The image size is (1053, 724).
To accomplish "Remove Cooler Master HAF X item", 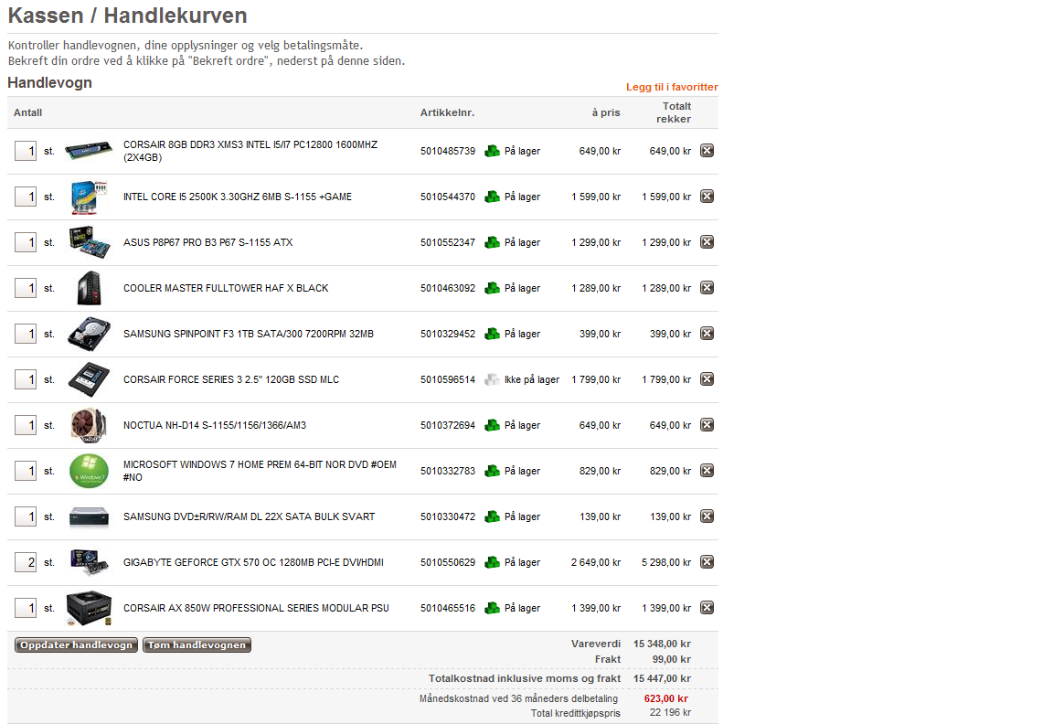I will point(707,287).
